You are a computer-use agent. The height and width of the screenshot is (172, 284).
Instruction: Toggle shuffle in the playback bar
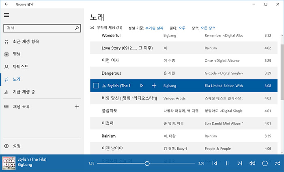point(277,163)
